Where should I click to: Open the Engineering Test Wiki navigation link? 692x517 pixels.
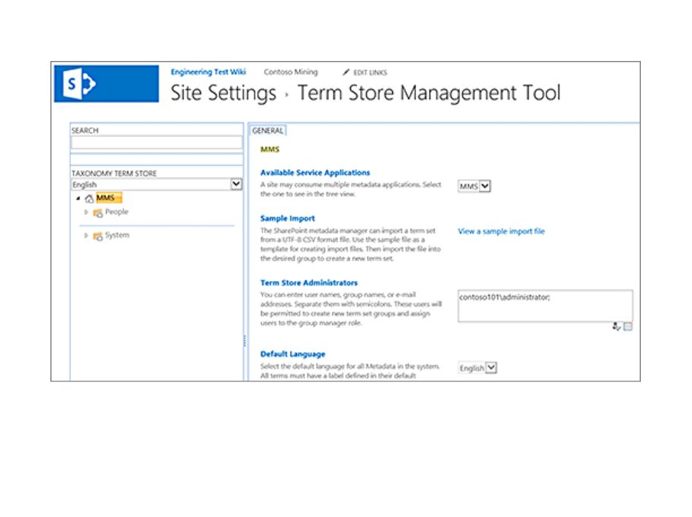point(208,72)
